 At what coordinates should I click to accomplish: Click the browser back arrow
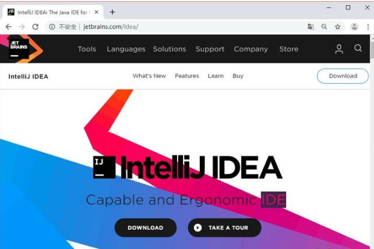(x=9, y=27)
